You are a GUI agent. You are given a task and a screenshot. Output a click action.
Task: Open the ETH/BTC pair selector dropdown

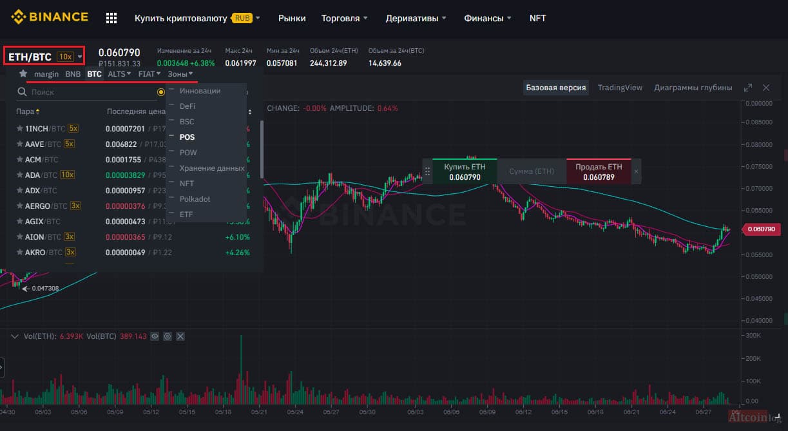click(44, 57)
